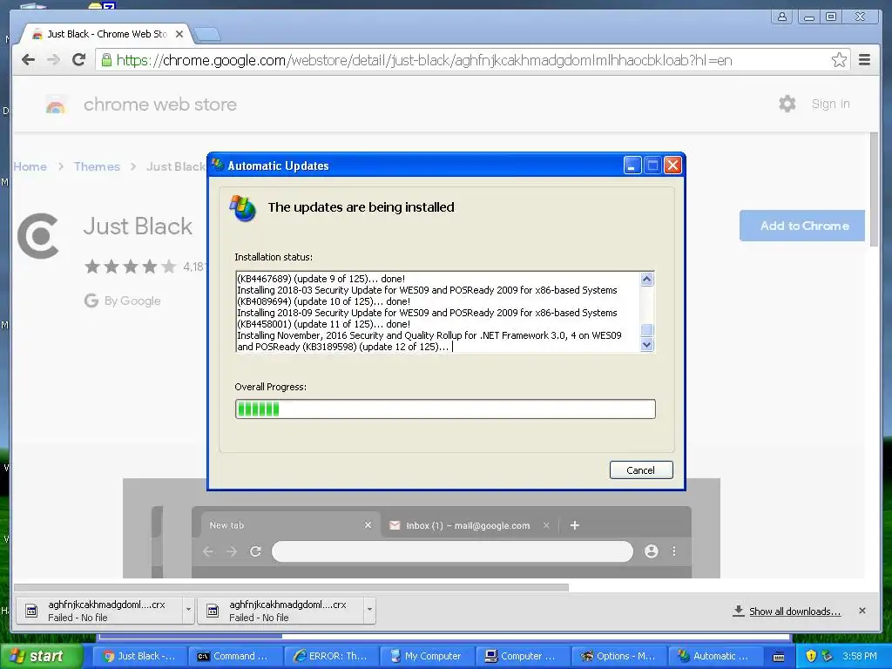The width and height of the screenshot is (892, 669).
Task: Open the Themes breadcrumb link
Action: 97,166
